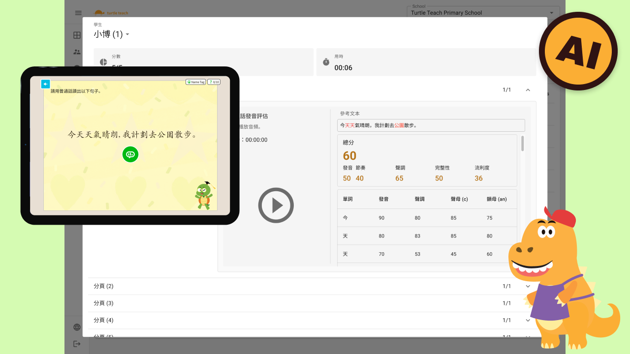Open the hamburger navigation menu

(x=78, y=13)
